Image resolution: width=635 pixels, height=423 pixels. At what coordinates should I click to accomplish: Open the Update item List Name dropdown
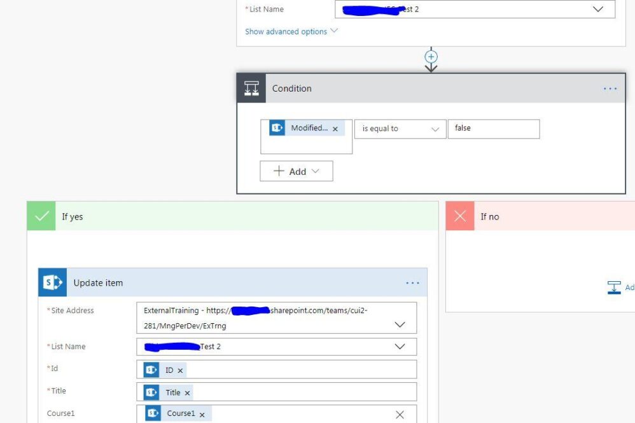click(x=400, y=347)
